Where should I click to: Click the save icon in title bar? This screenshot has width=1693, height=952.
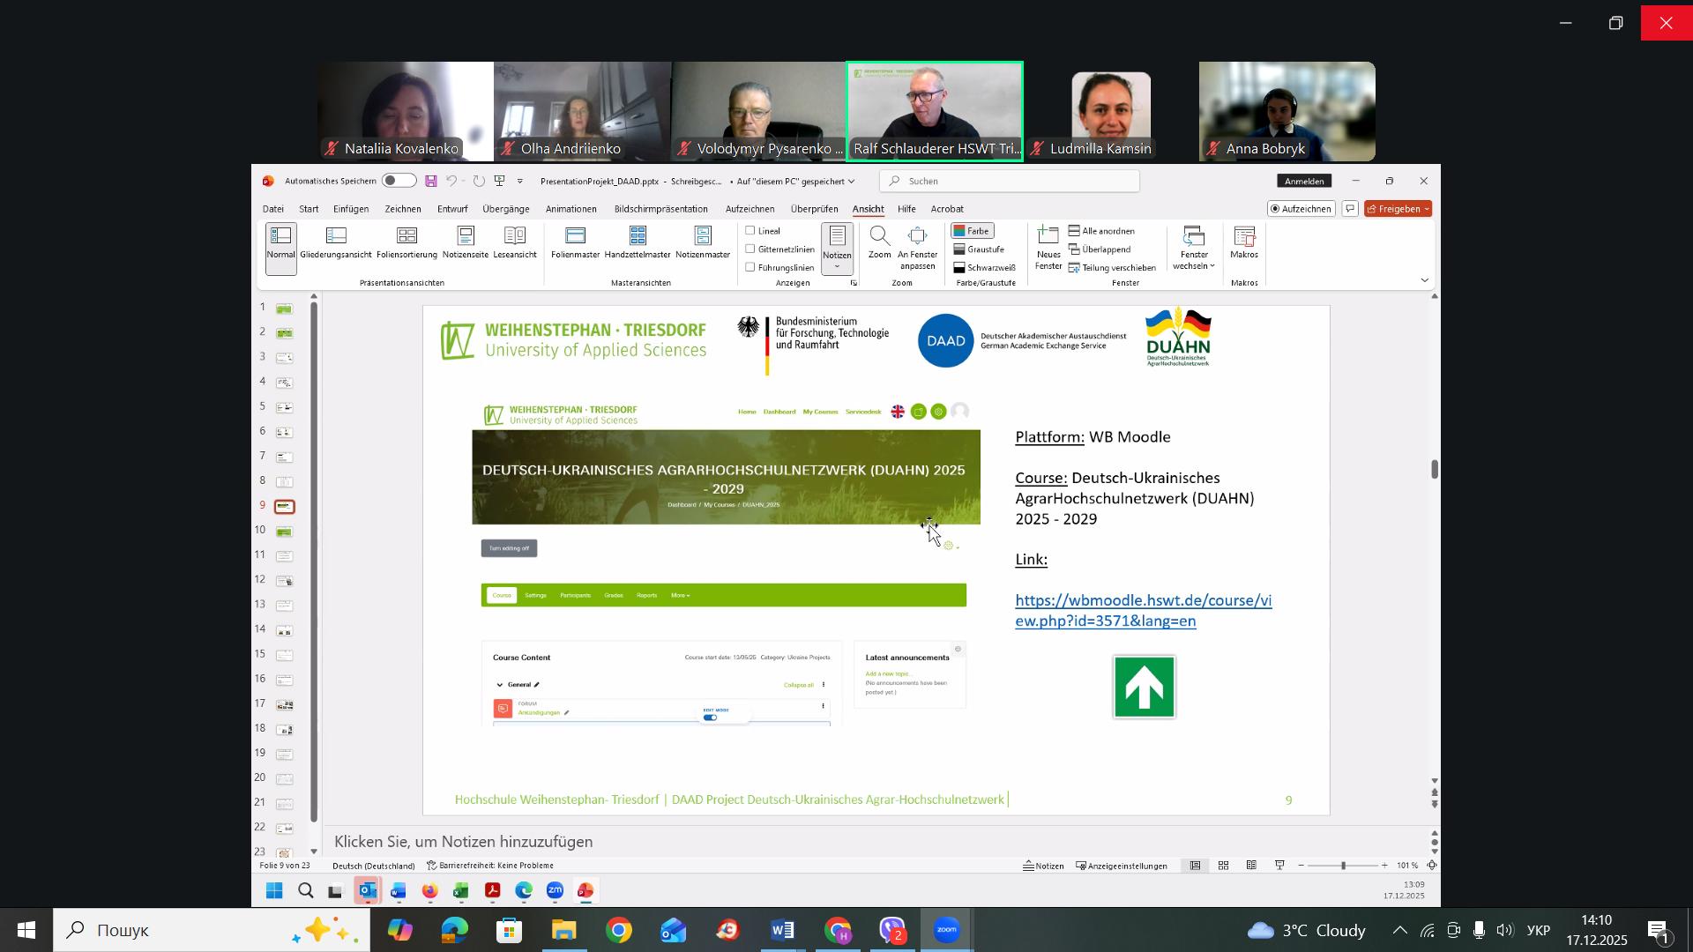click(x=431, y=181)
